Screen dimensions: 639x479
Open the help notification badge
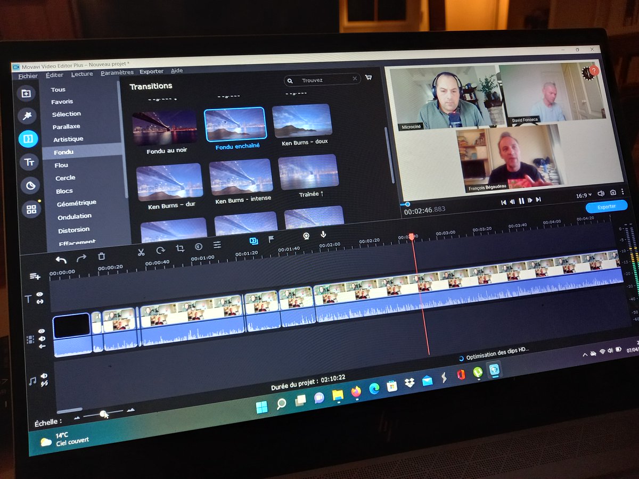[594, 70]
